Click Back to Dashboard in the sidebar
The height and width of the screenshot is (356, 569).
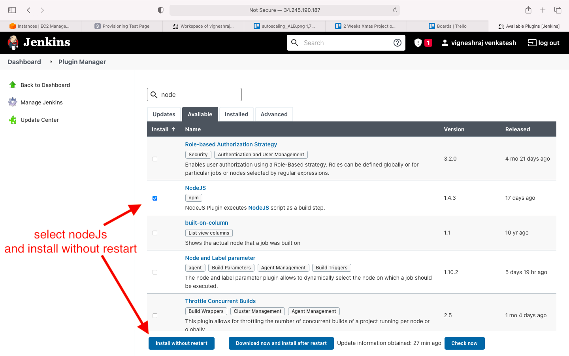pyautogui.click(x=45, y=85)
